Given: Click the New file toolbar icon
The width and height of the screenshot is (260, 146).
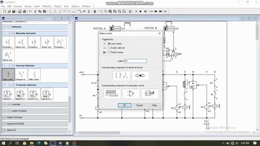Looking at the screenshot, I should point(4,11).
